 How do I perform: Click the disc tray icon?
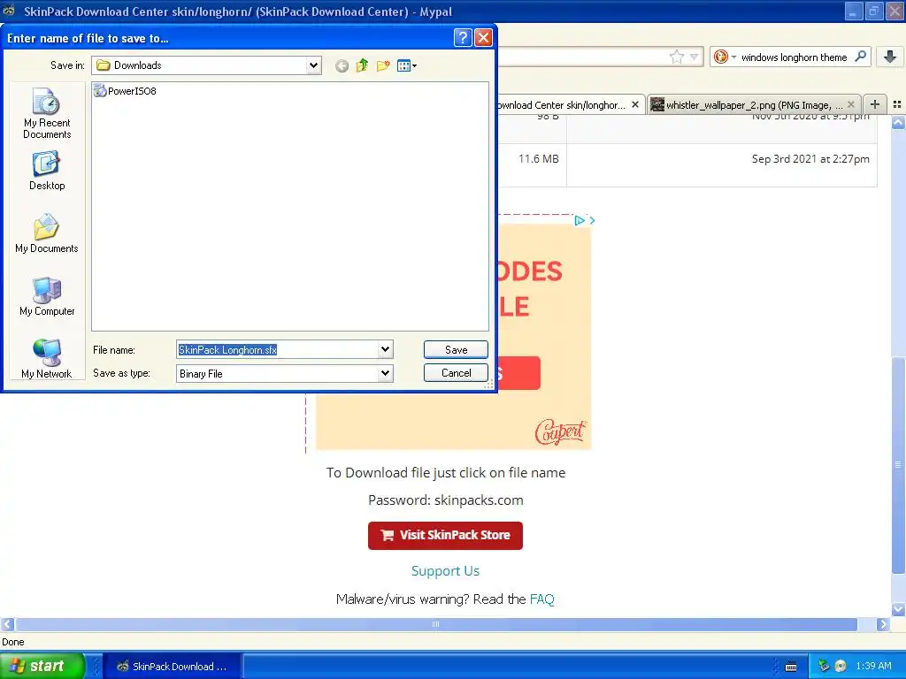click(x=841, y=666)
